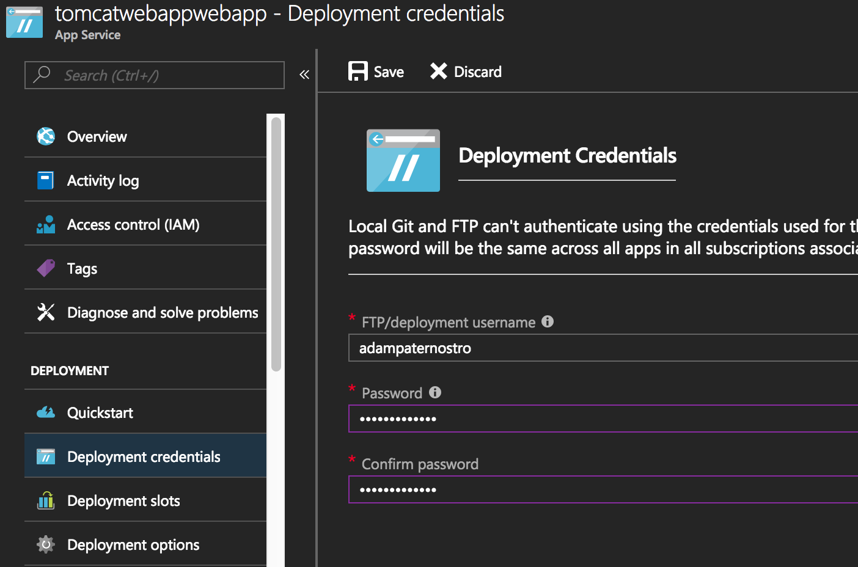Click the Diagnose wrench icon
The height and width of the screenshot is (567, 858).
click(x=46, y=312)
